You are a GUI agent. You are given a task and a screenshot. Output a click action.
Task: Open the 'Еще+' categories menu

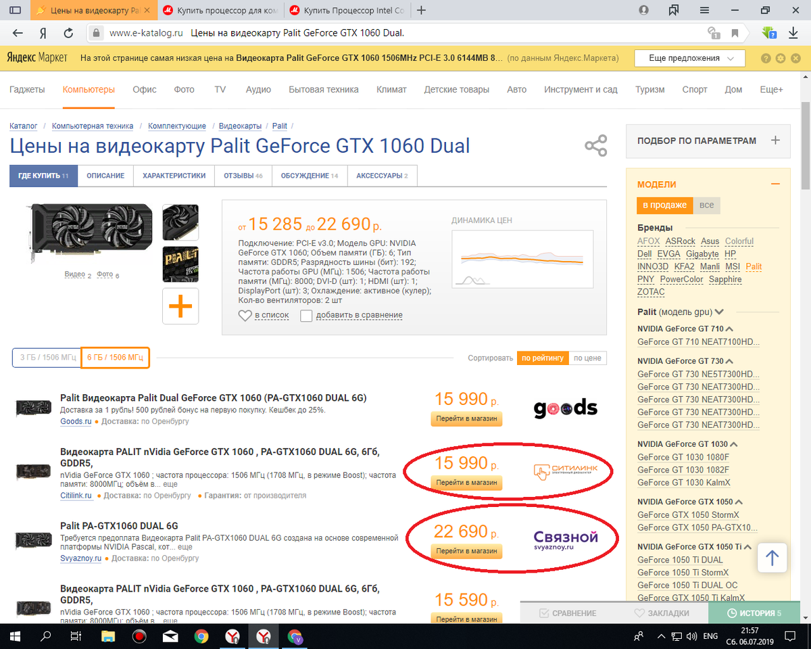[x=771, y=89]
